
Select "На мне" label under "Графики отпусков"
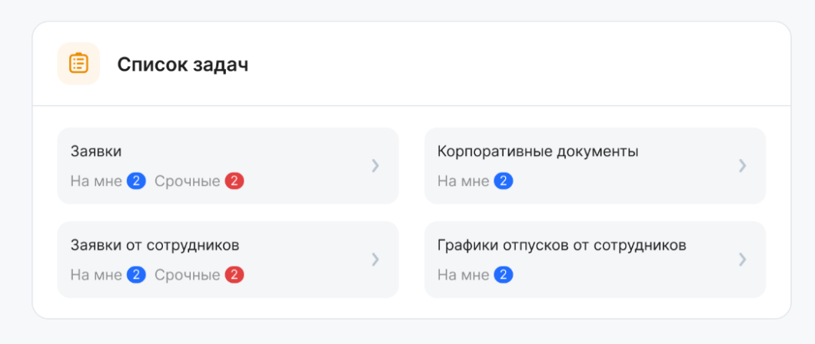(463, 275)
